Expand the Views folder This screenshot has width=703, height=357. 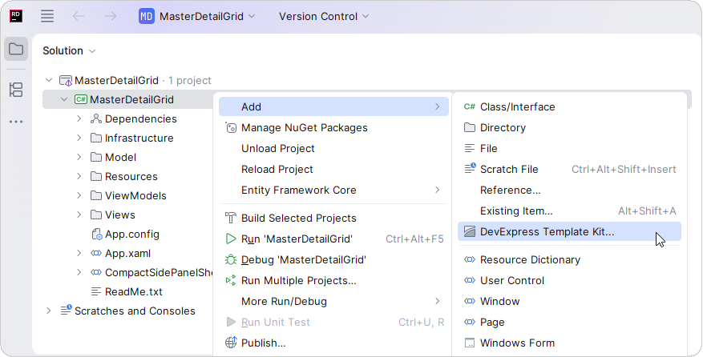coord(79,215)
